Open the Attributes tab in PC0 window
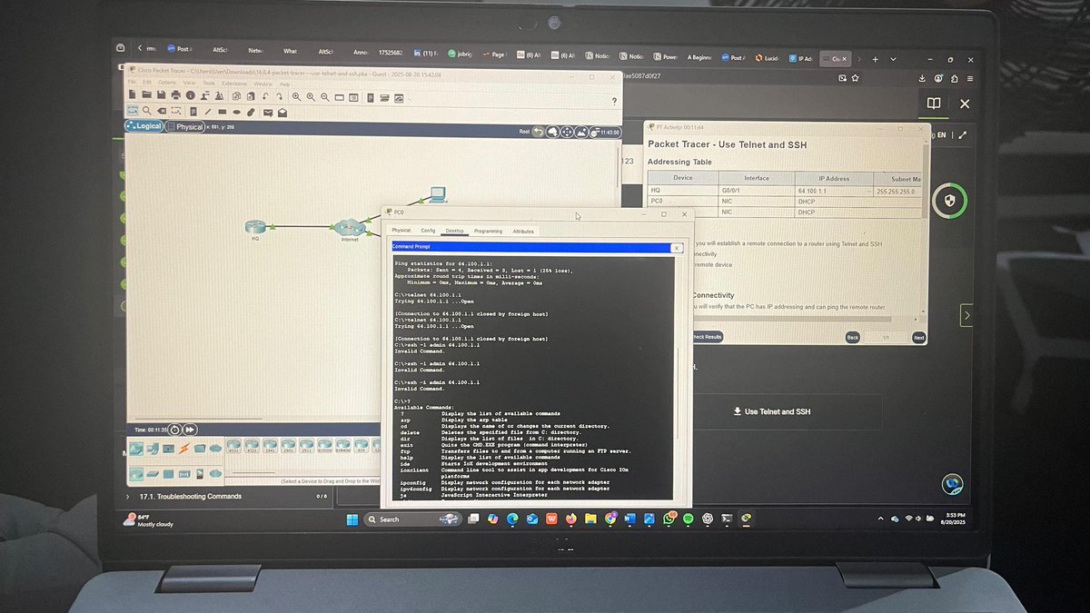The width and height of the screenshot is (1090, 613). 523,231
